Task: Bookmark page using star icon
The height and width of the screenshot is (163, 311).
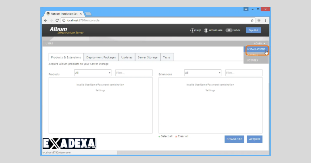Action: (x=252, y=20)
